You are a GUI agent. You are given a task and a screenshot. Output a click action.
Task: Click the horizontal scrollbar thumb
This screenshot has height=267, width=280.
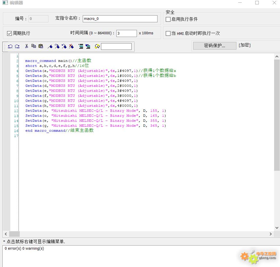[14, 234]
